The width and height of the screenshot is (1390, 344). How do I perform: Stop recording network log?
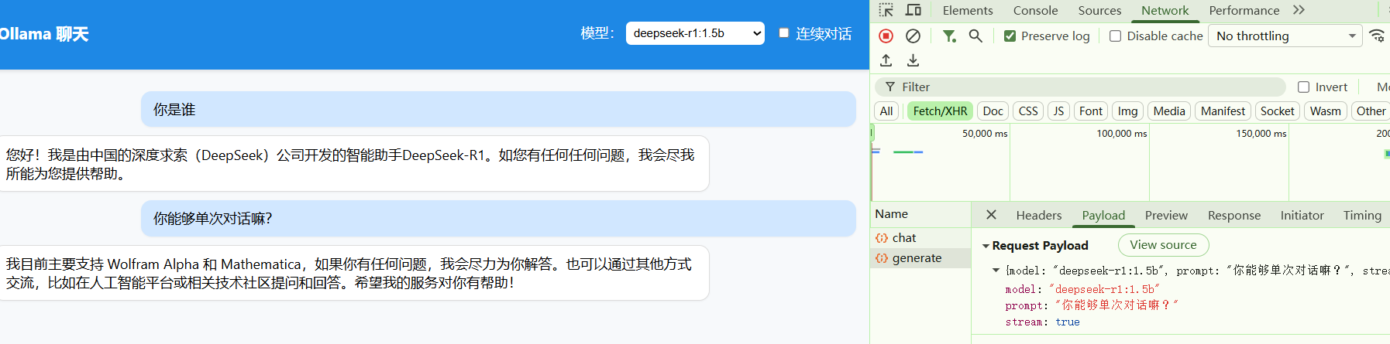click(886, 36)
